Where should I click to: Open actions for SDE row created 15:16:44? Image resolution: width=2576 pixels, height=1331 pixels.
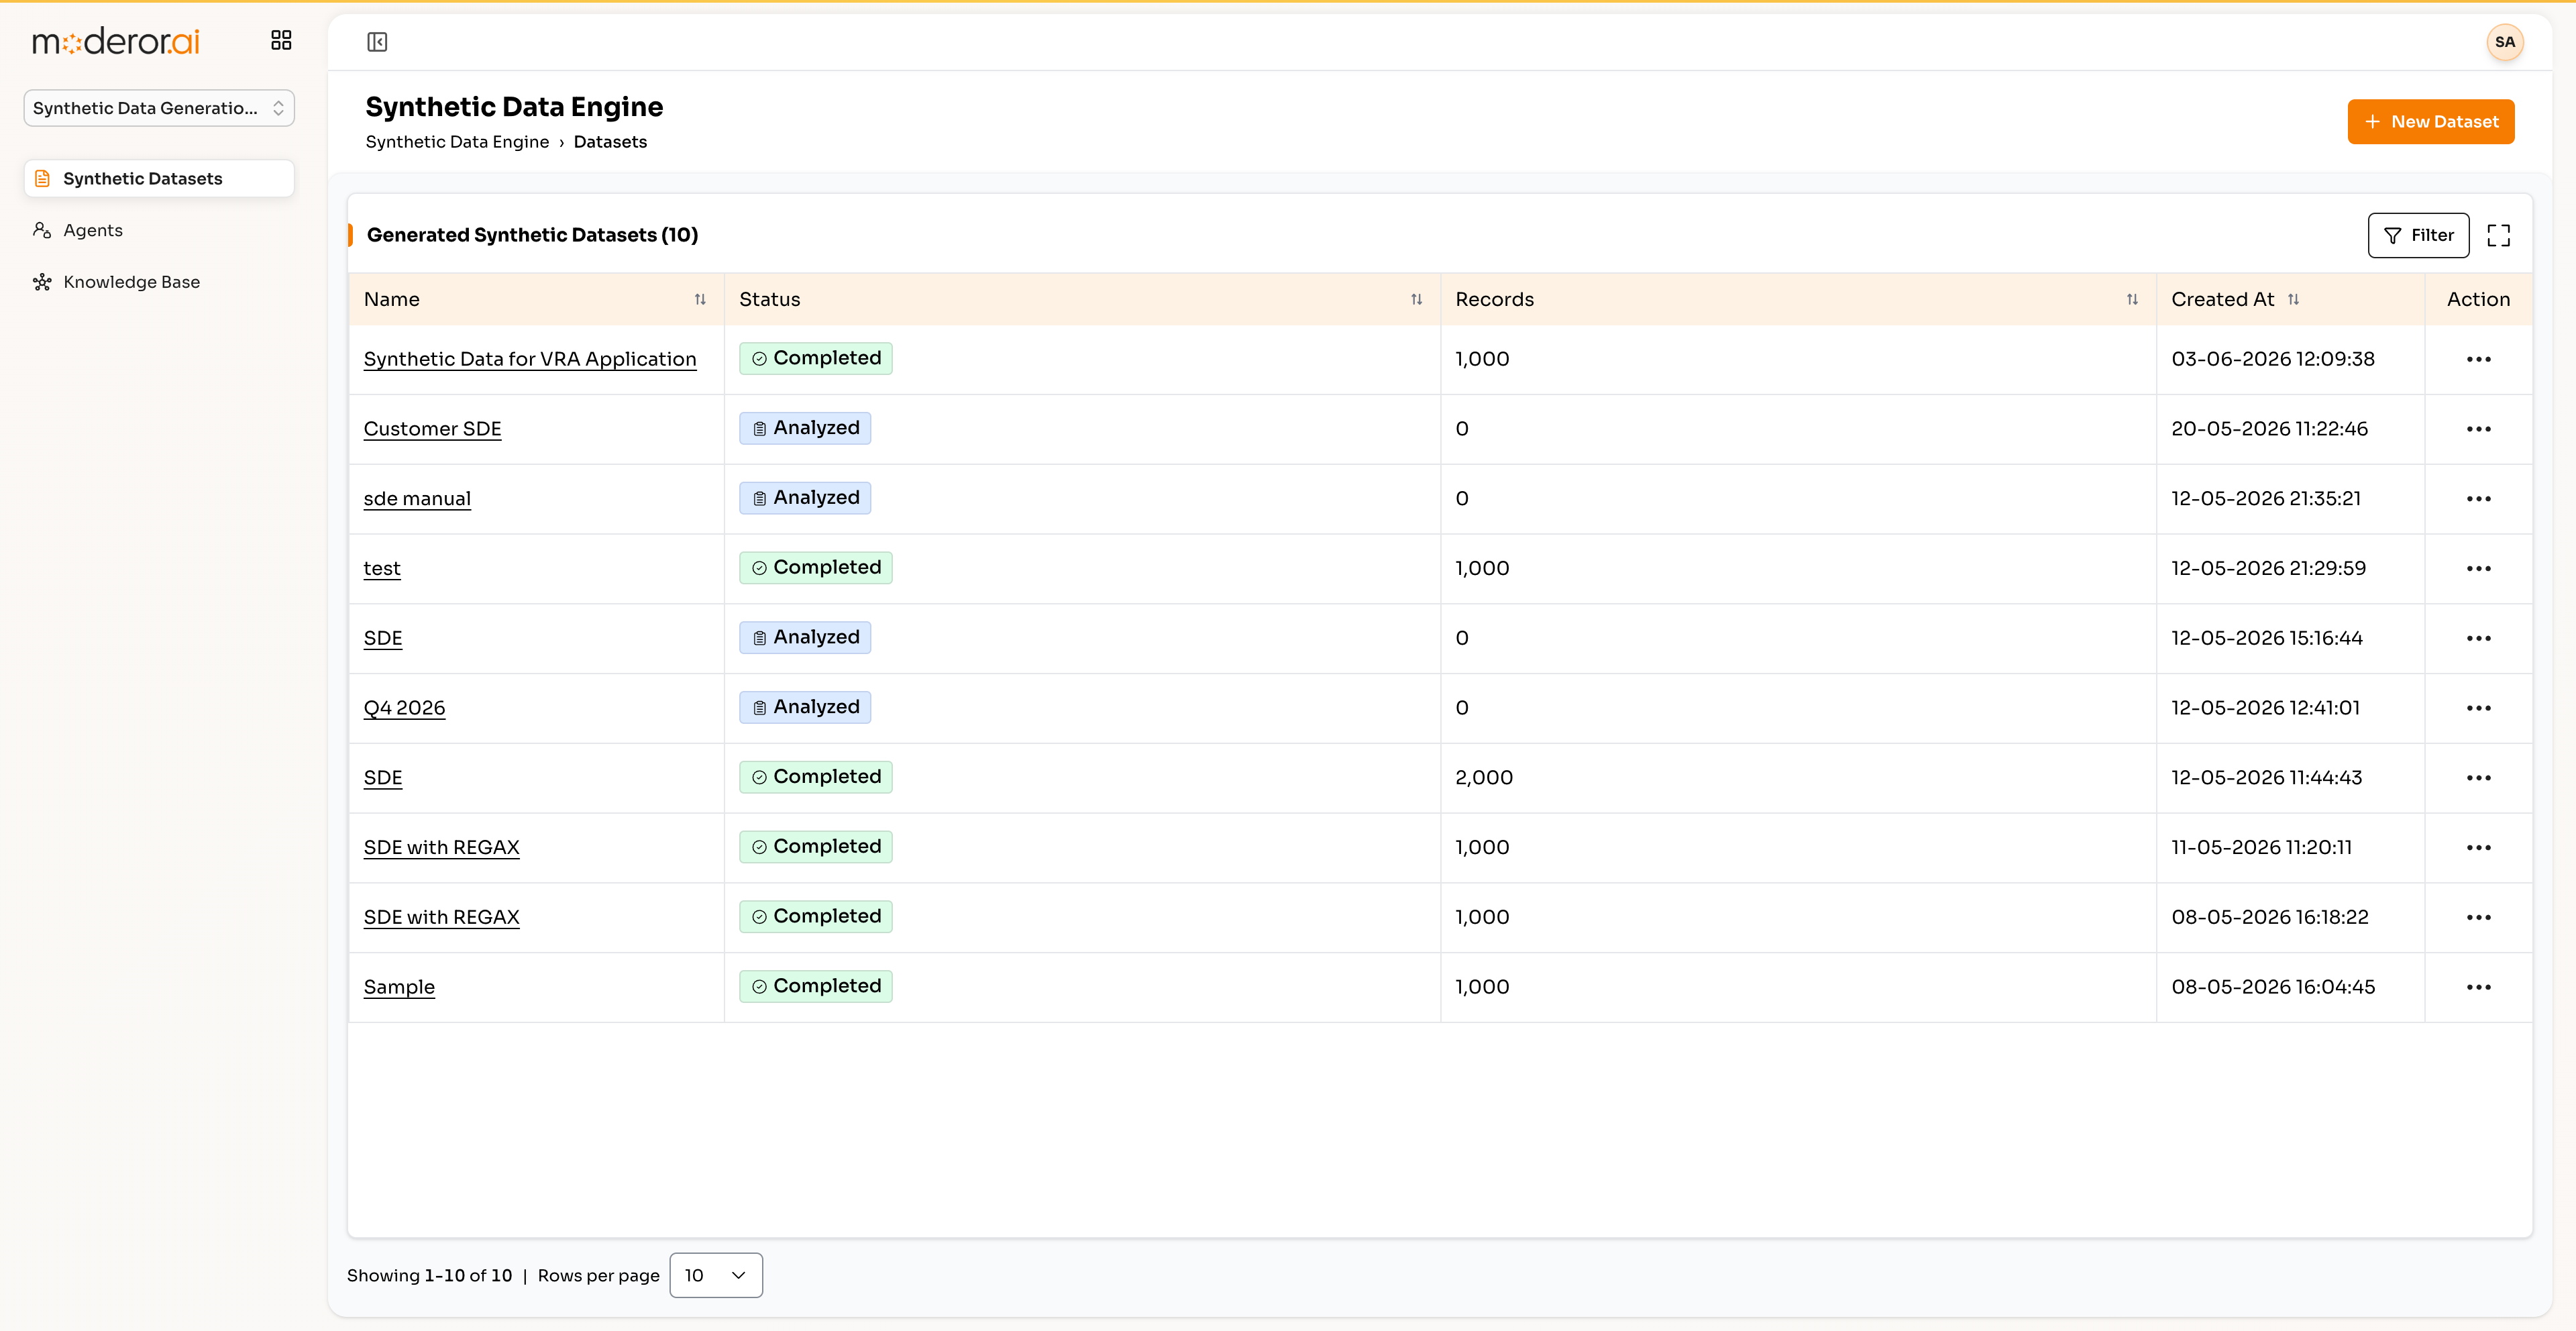tap(2478, 638)
